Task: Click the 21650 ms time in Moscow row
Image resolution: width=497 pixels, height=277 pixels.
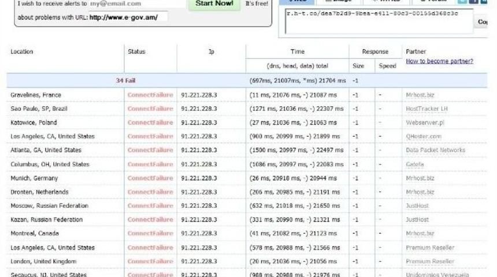Action: (327, 206)
